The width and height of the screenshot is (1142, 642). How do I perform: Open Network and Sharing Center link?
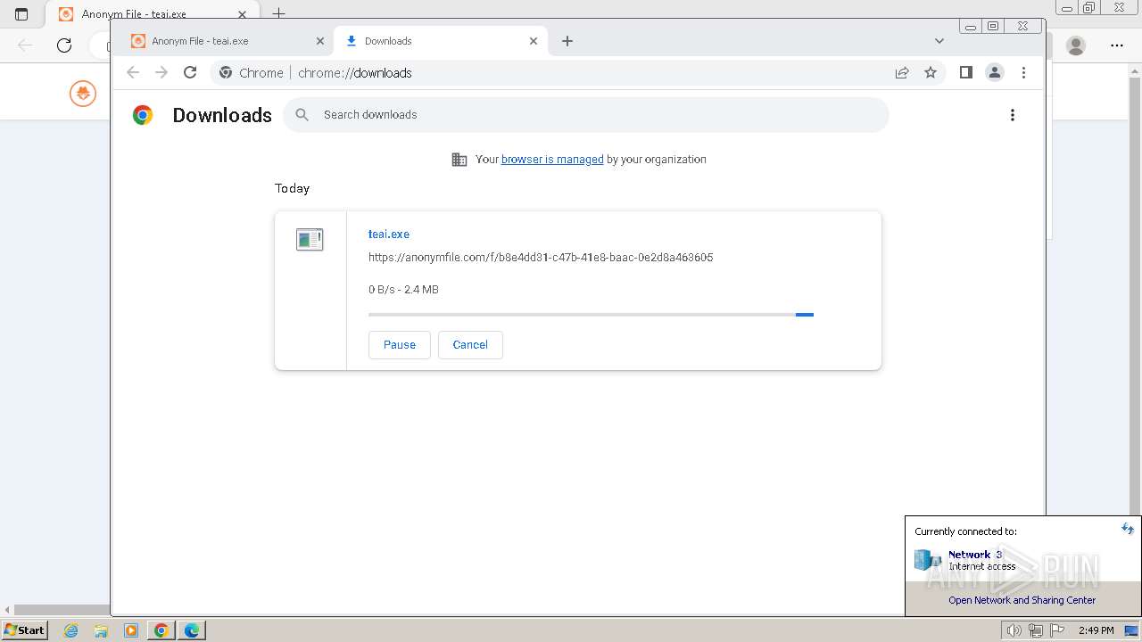tap(1022, 600)
